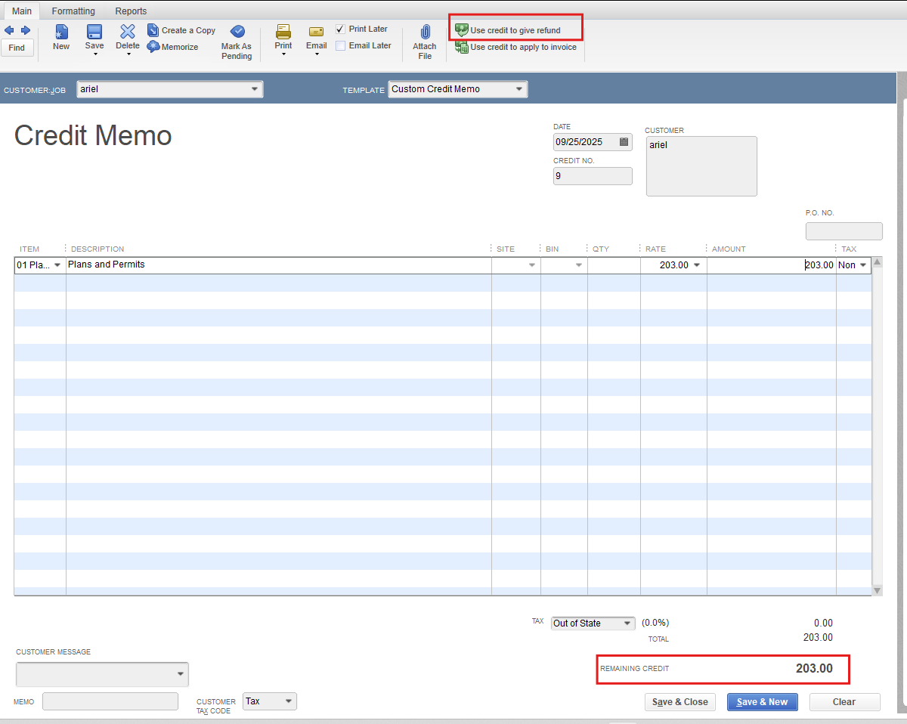The image size is (907, 724).
Task: Expand the Customer:Job dropdown
Action: pos(254,90)
